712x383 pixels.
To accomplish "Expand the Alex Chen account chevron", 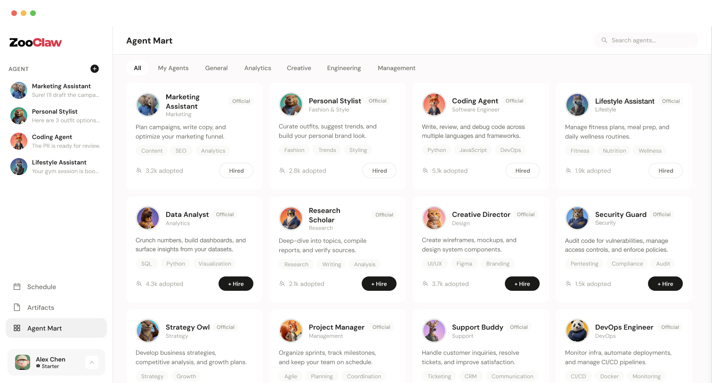I will tap(92, 362).
